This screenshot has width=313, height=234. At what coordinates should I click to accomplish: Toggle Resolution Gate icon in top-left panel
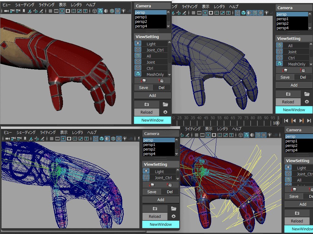pyautogui.click(x=62, y=11)
